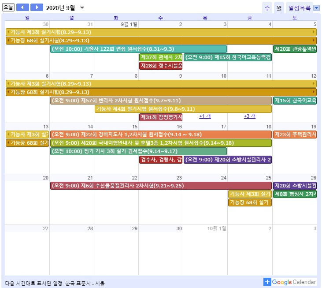Switch to the 일정목록 (agenda) tab
This screenshot has height=288, width=322.
pos(300,8)
